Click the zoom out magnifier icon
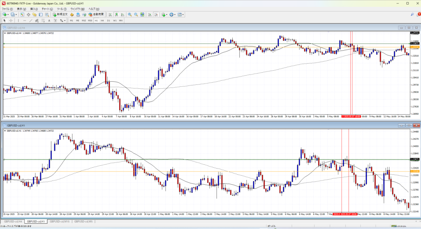The width and height of the screenshot is (421, 229). [x=136, y=14]
